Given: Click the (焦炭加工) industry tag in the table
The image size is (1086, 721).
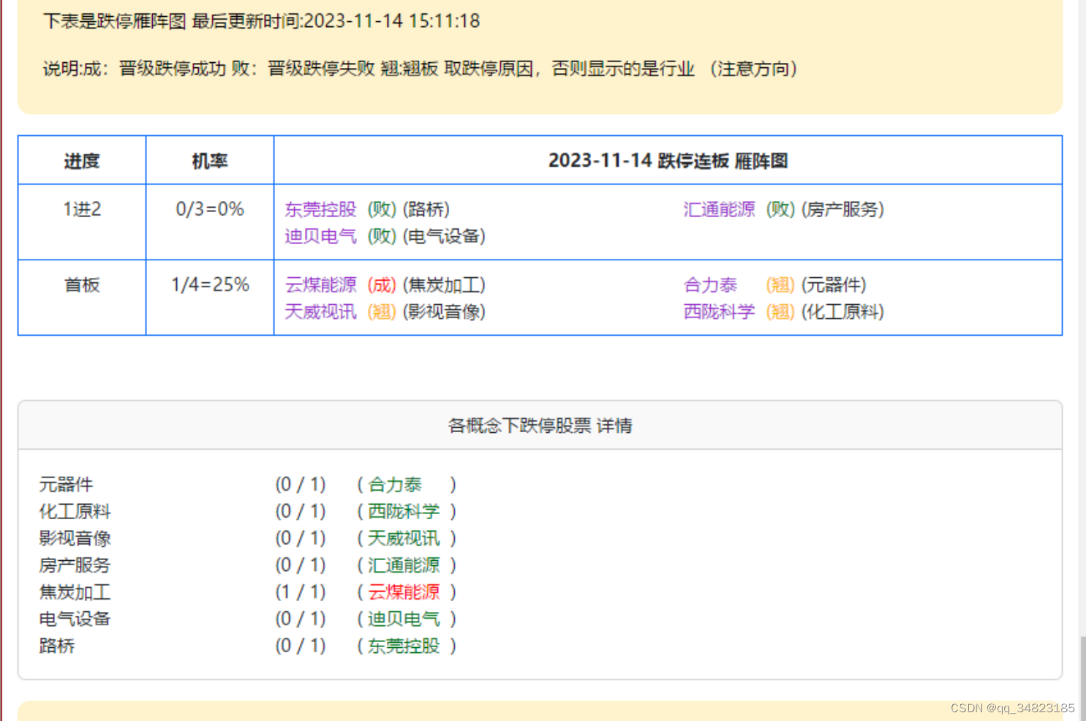Looking at the screenshot, I should 444,285.
